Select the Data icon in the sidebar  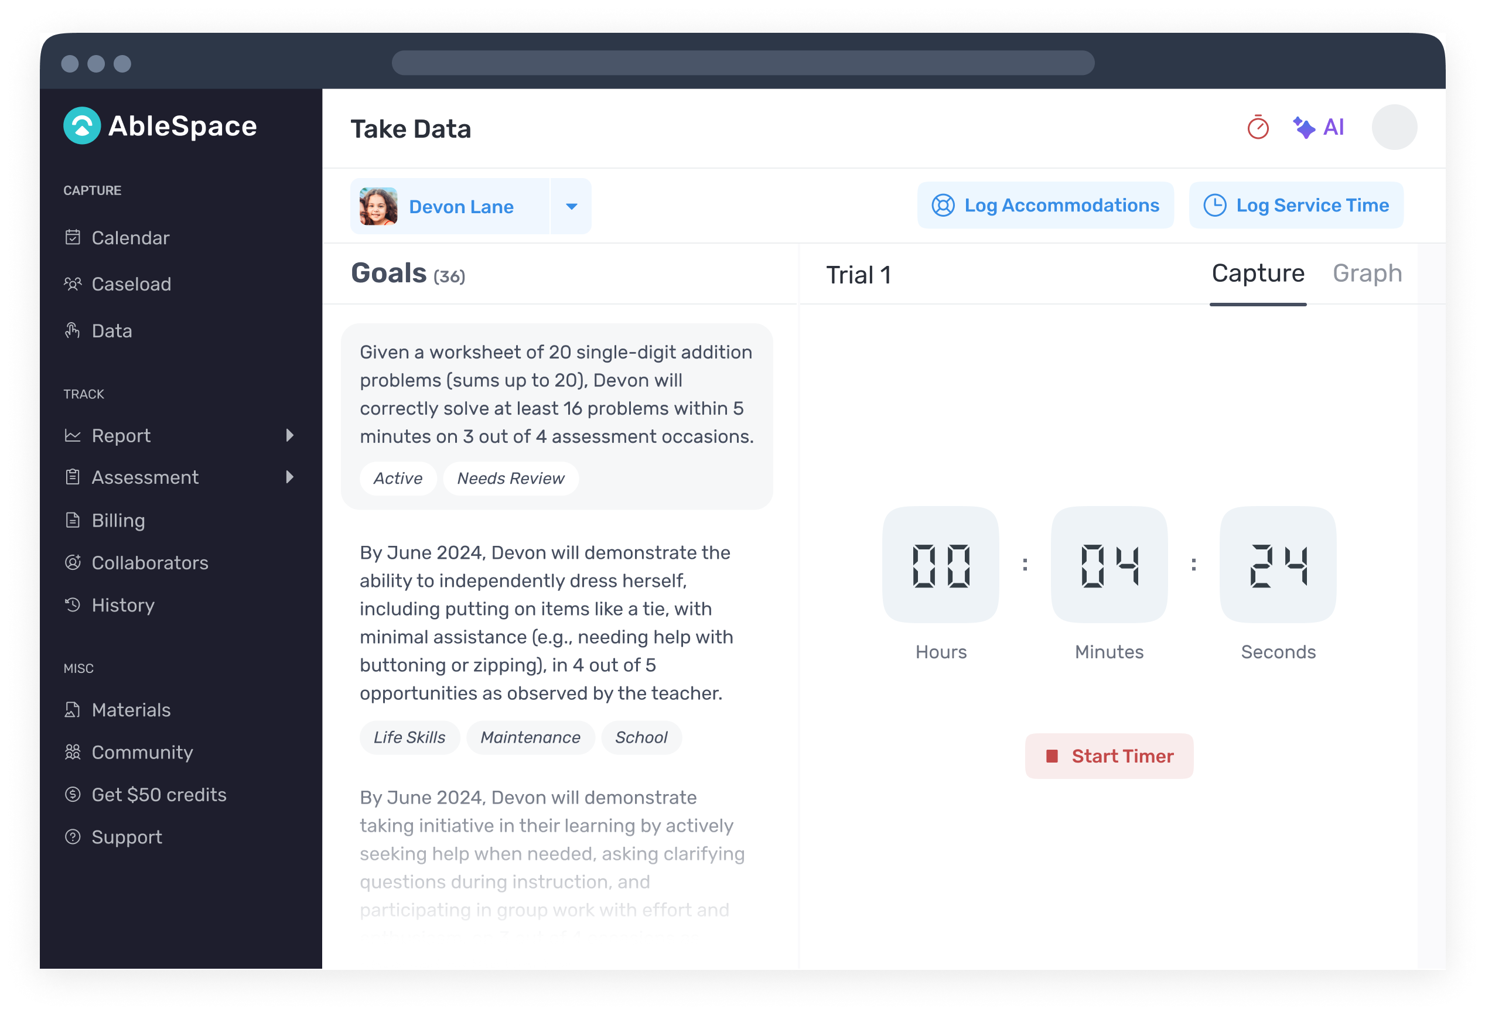(73, 330)
